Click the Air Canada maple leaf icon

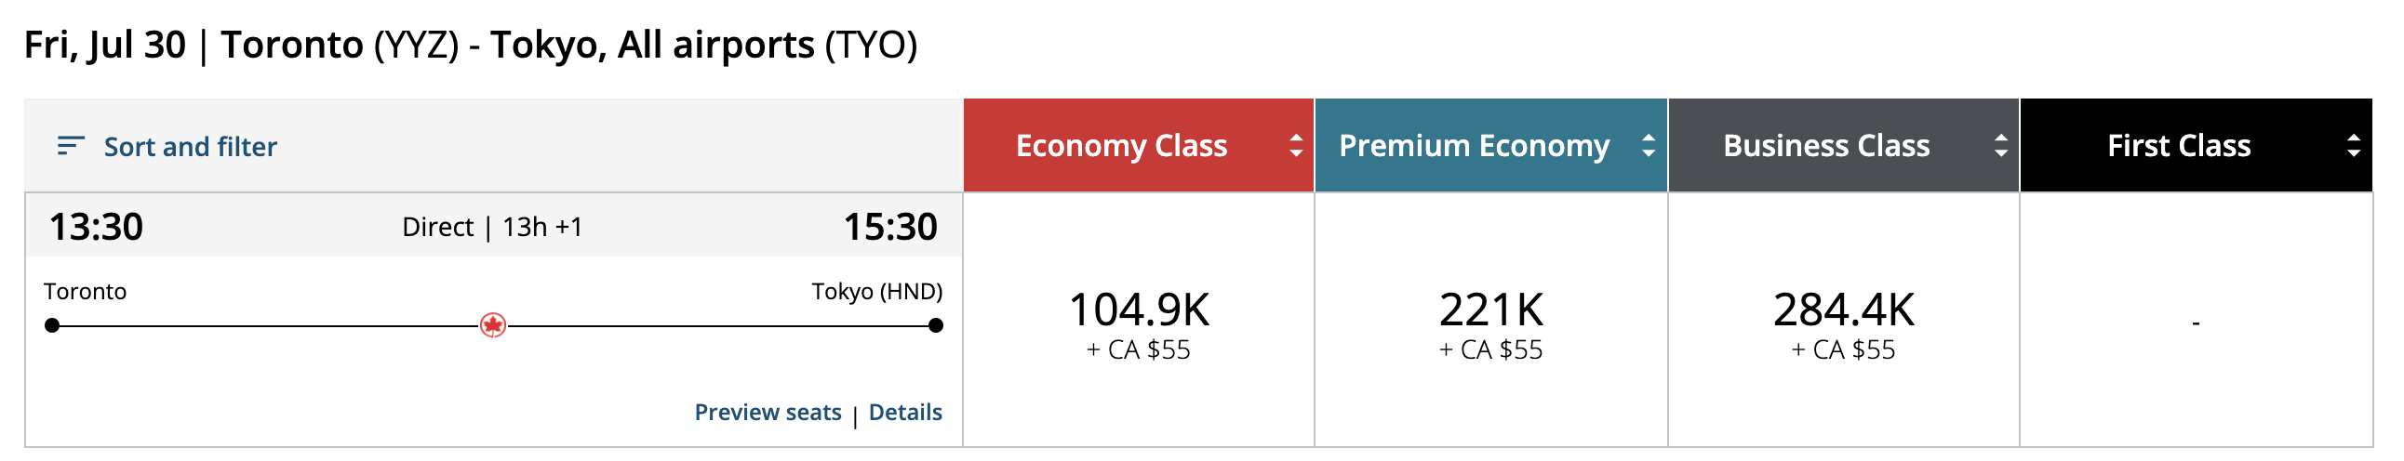click(493, 325)
